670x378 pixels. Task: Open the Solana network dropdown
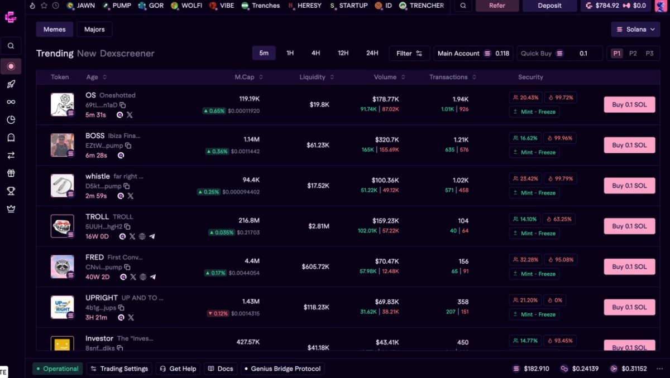pos(636,29)
